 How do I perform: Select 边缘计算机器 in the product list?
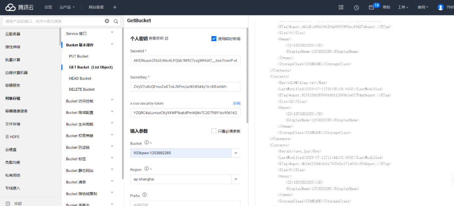[x=16, y=72]
